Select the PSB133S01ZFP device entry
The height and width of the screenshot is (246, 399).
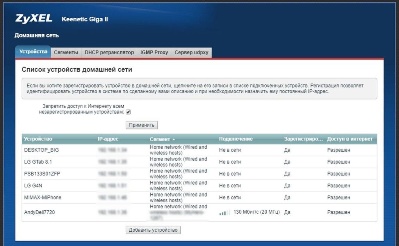tap(199, 174)
